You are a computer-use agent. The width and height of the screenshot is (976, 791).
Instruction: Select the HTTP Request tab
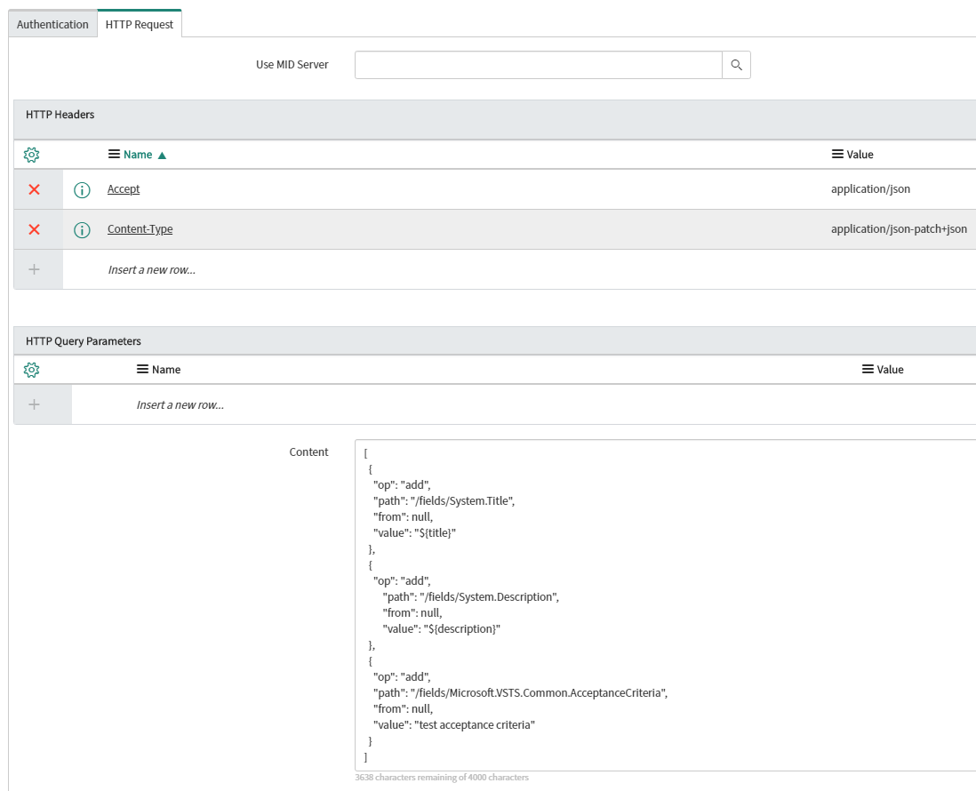tap(140, 24)
